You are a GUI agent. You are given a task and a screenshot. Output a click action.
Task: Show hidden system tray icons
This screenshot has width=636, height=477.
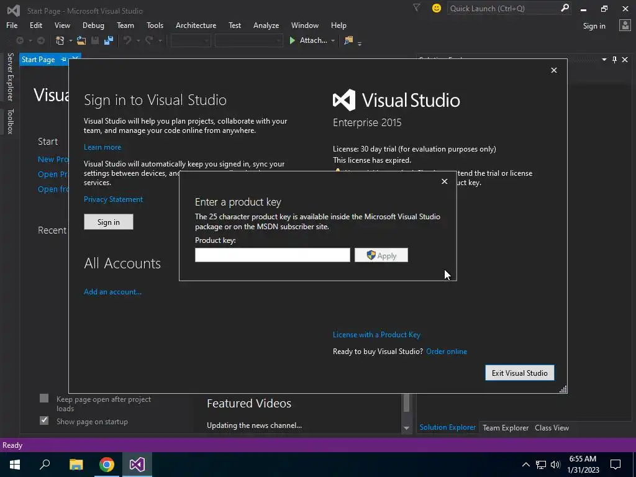click(x=525, y=465)
